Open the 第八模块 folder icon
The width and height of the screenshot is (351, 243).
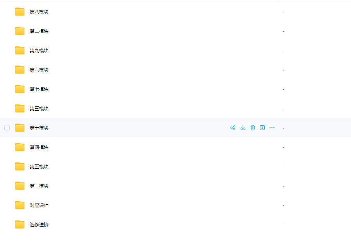(20, 12)
